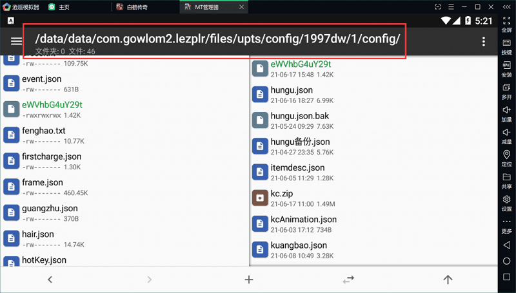Select fenghao.txt in left panel
This screenshot has width=516, height=293.
43,131
